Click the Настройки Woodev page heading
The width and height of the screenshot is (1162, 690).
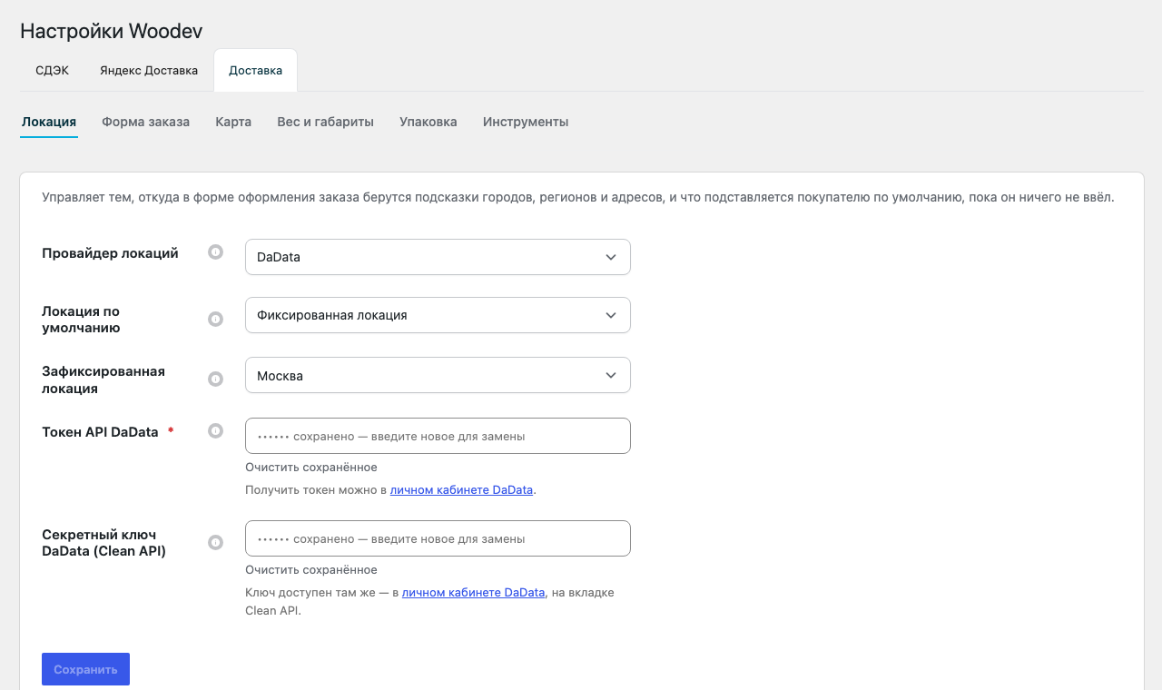(111, 31)
